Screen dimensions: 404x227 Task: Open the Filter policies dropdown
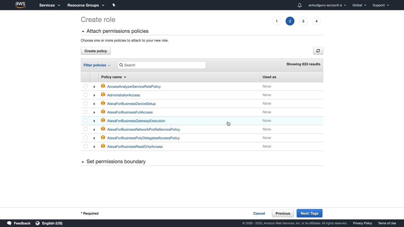point(97,65)
